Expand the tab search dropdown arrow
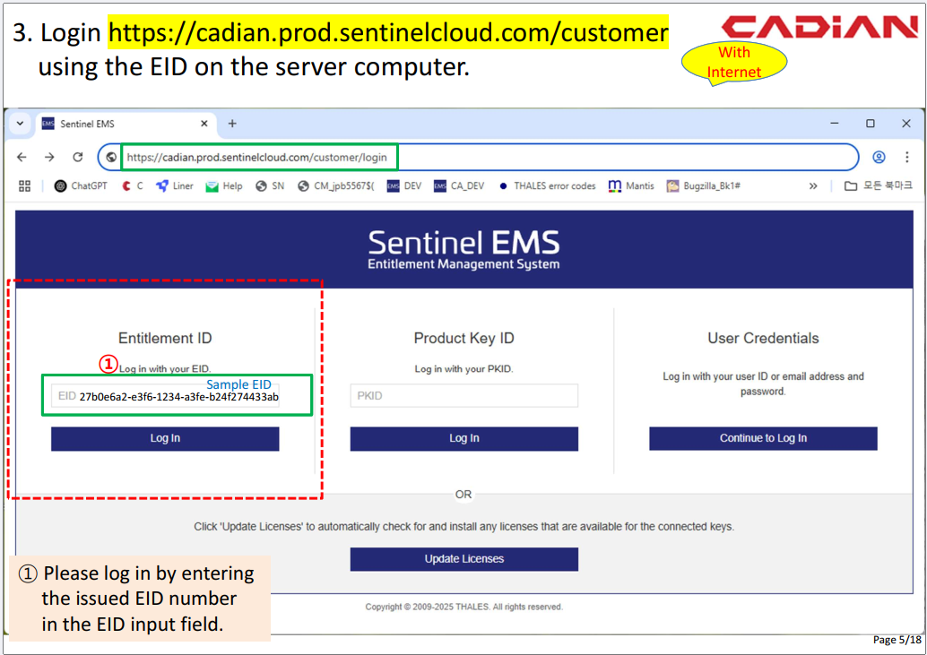927x655 pixels. click(20, 124)
